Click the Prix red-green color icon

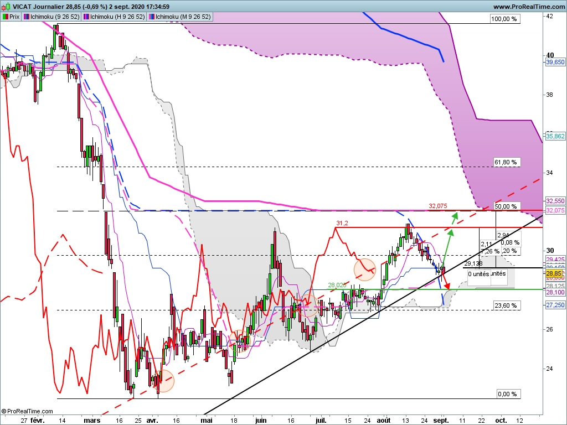[6, 17]
